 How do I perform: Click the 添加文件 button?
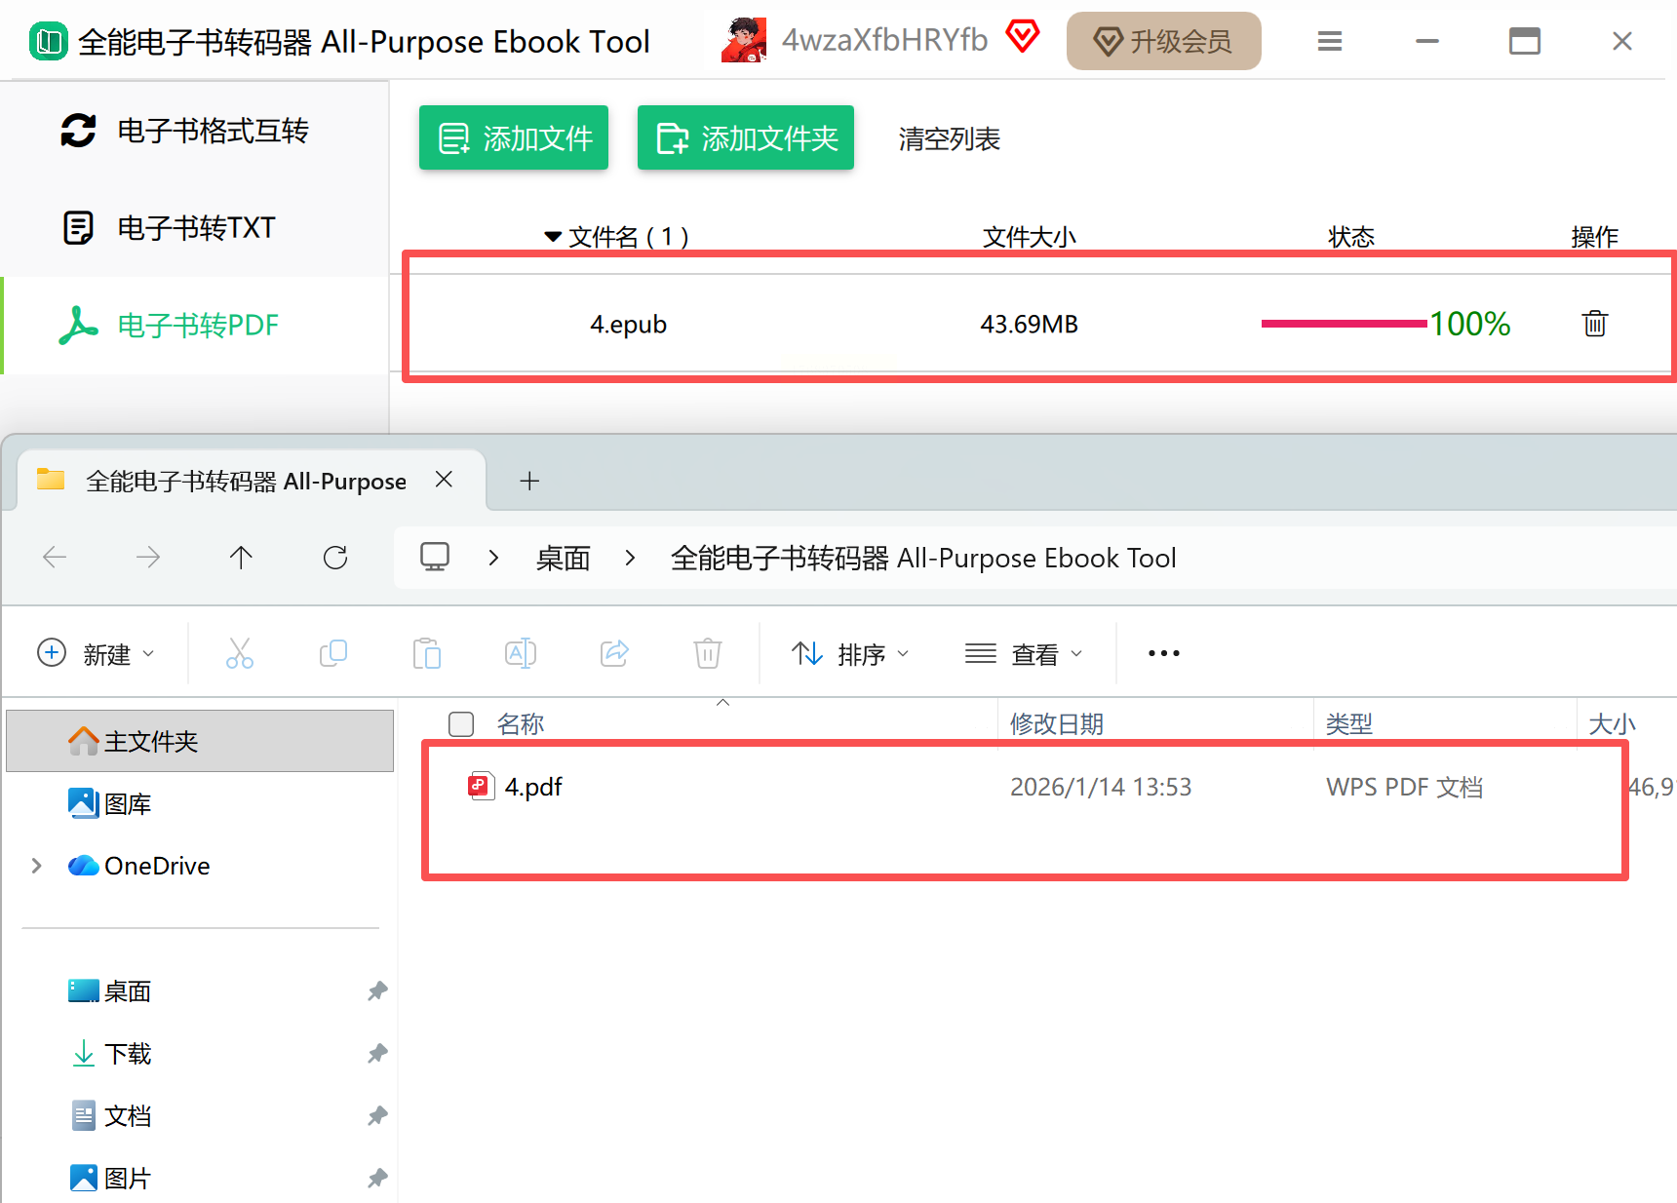point(514,138)
